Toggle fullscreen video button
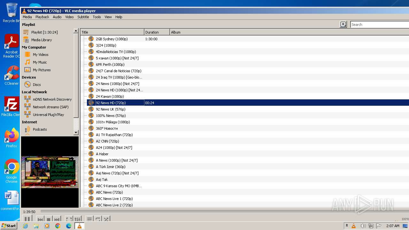The width and height of the screenshot is (409, 230). click(x=69, y=219)
